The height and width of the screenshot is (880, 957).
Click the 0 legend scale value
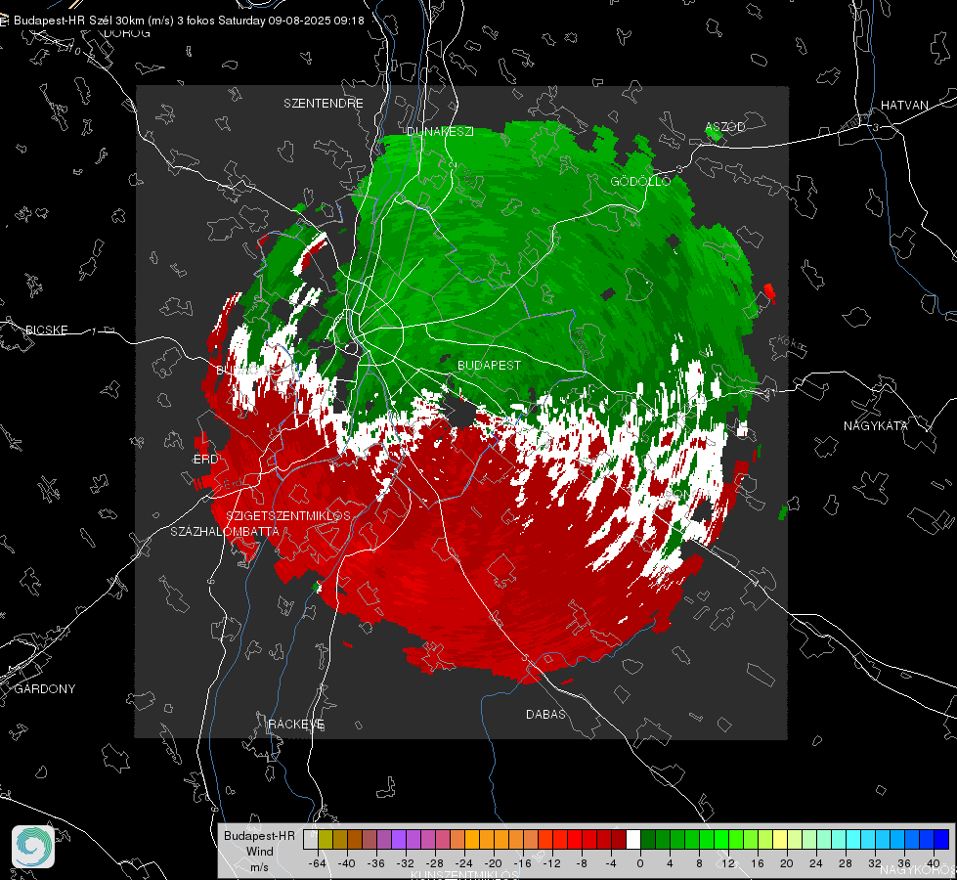click(x=640, y=863)
